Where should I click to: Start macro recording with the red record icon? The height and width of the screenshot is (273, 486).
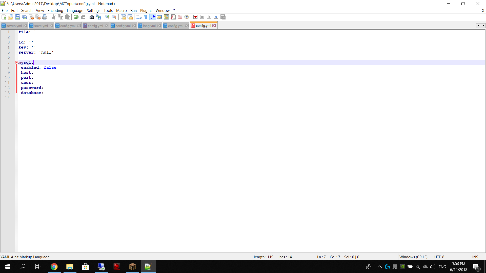tap(195, 17)
